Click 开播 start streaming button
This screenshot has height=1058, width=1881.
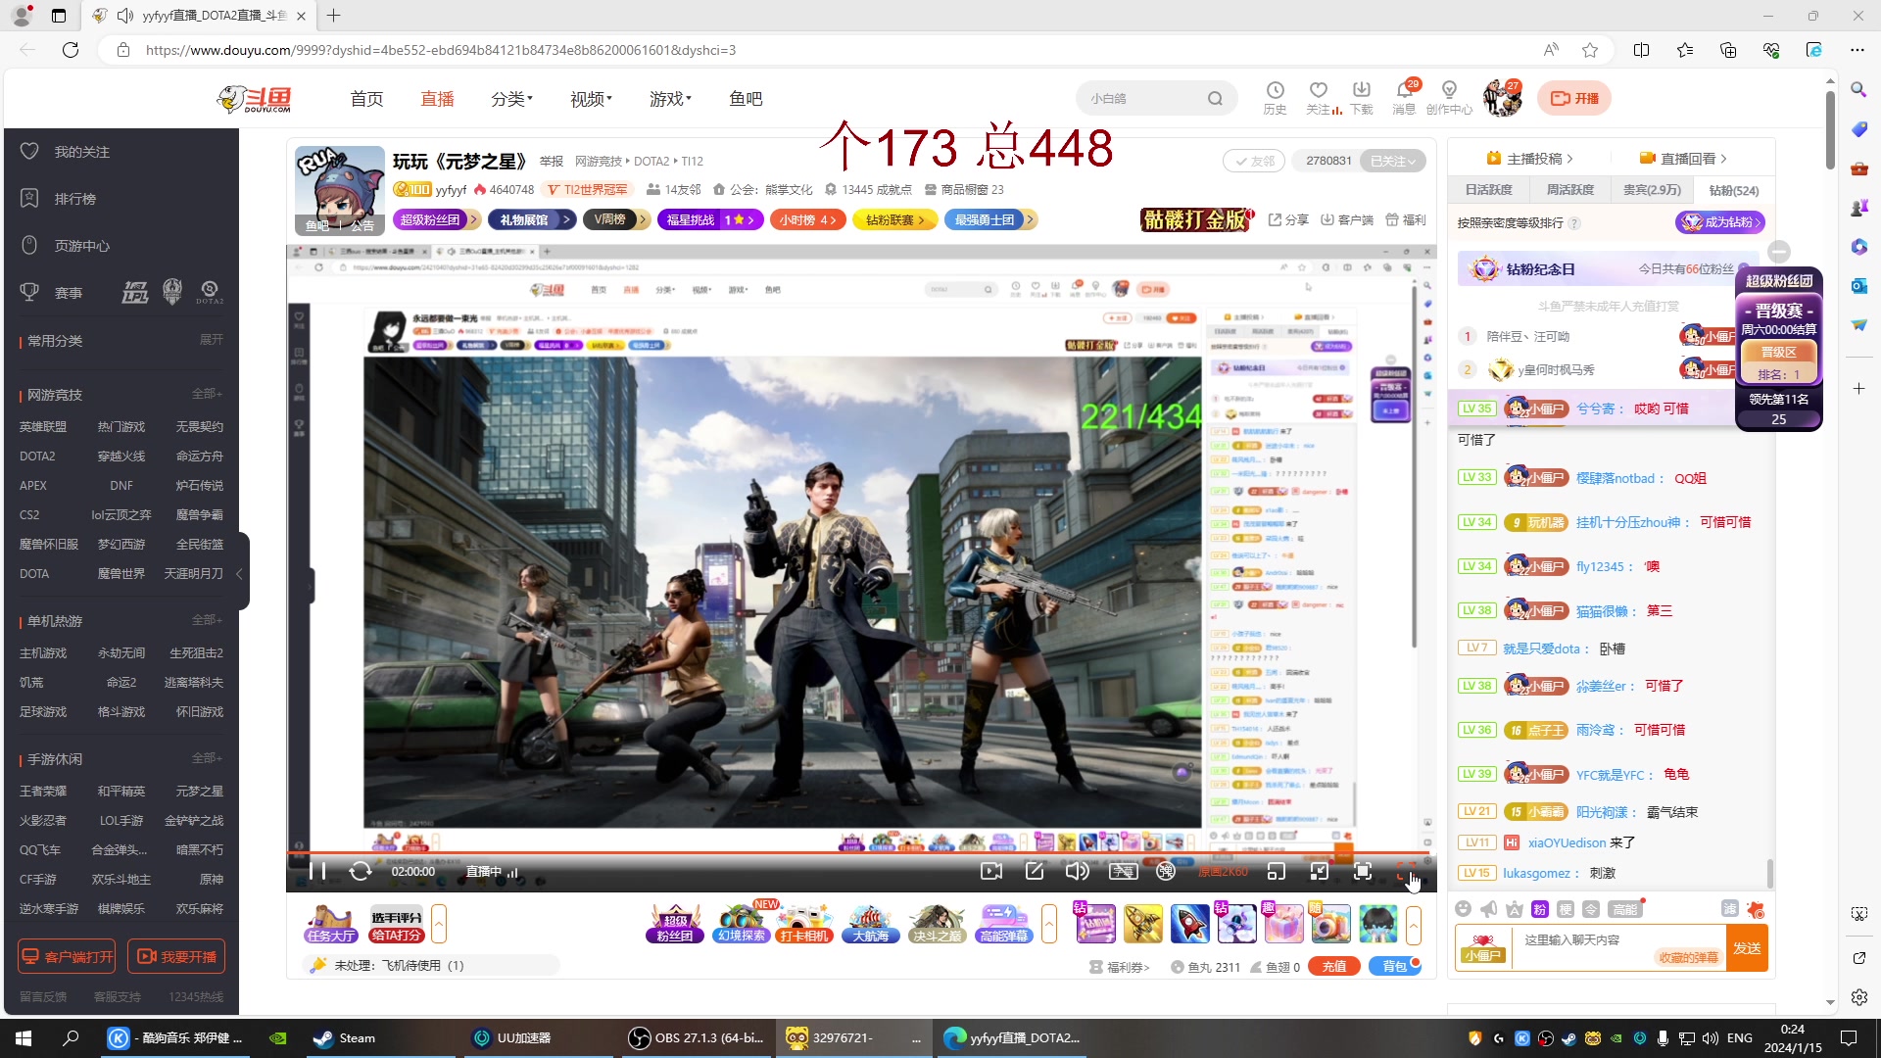1574,98
